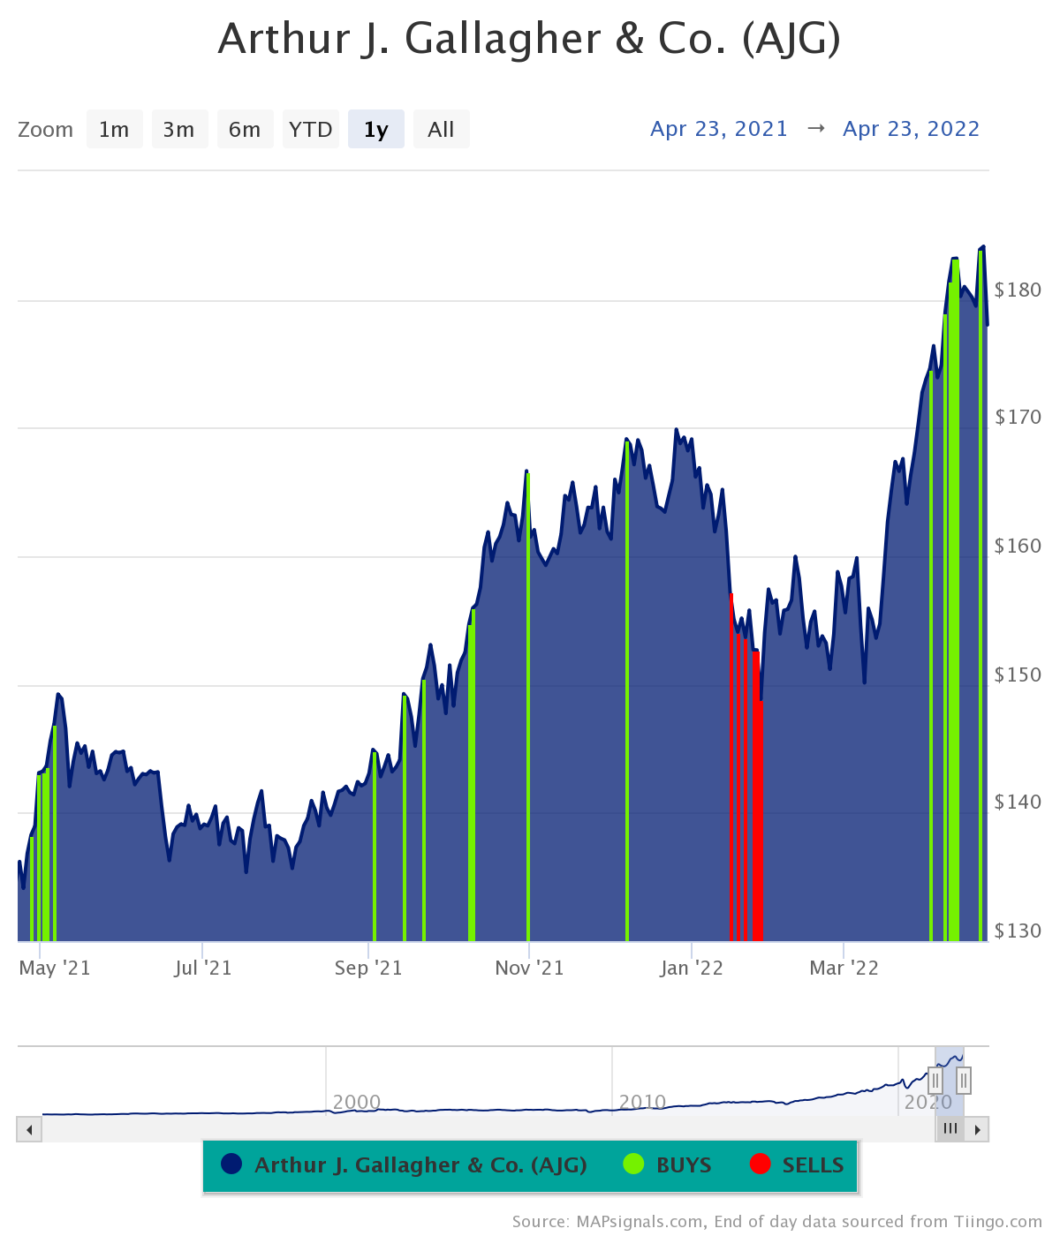The width and height of the screenshot is (1060, 1236).
Task: Click the right navigator range handle
Action: 964,1080
